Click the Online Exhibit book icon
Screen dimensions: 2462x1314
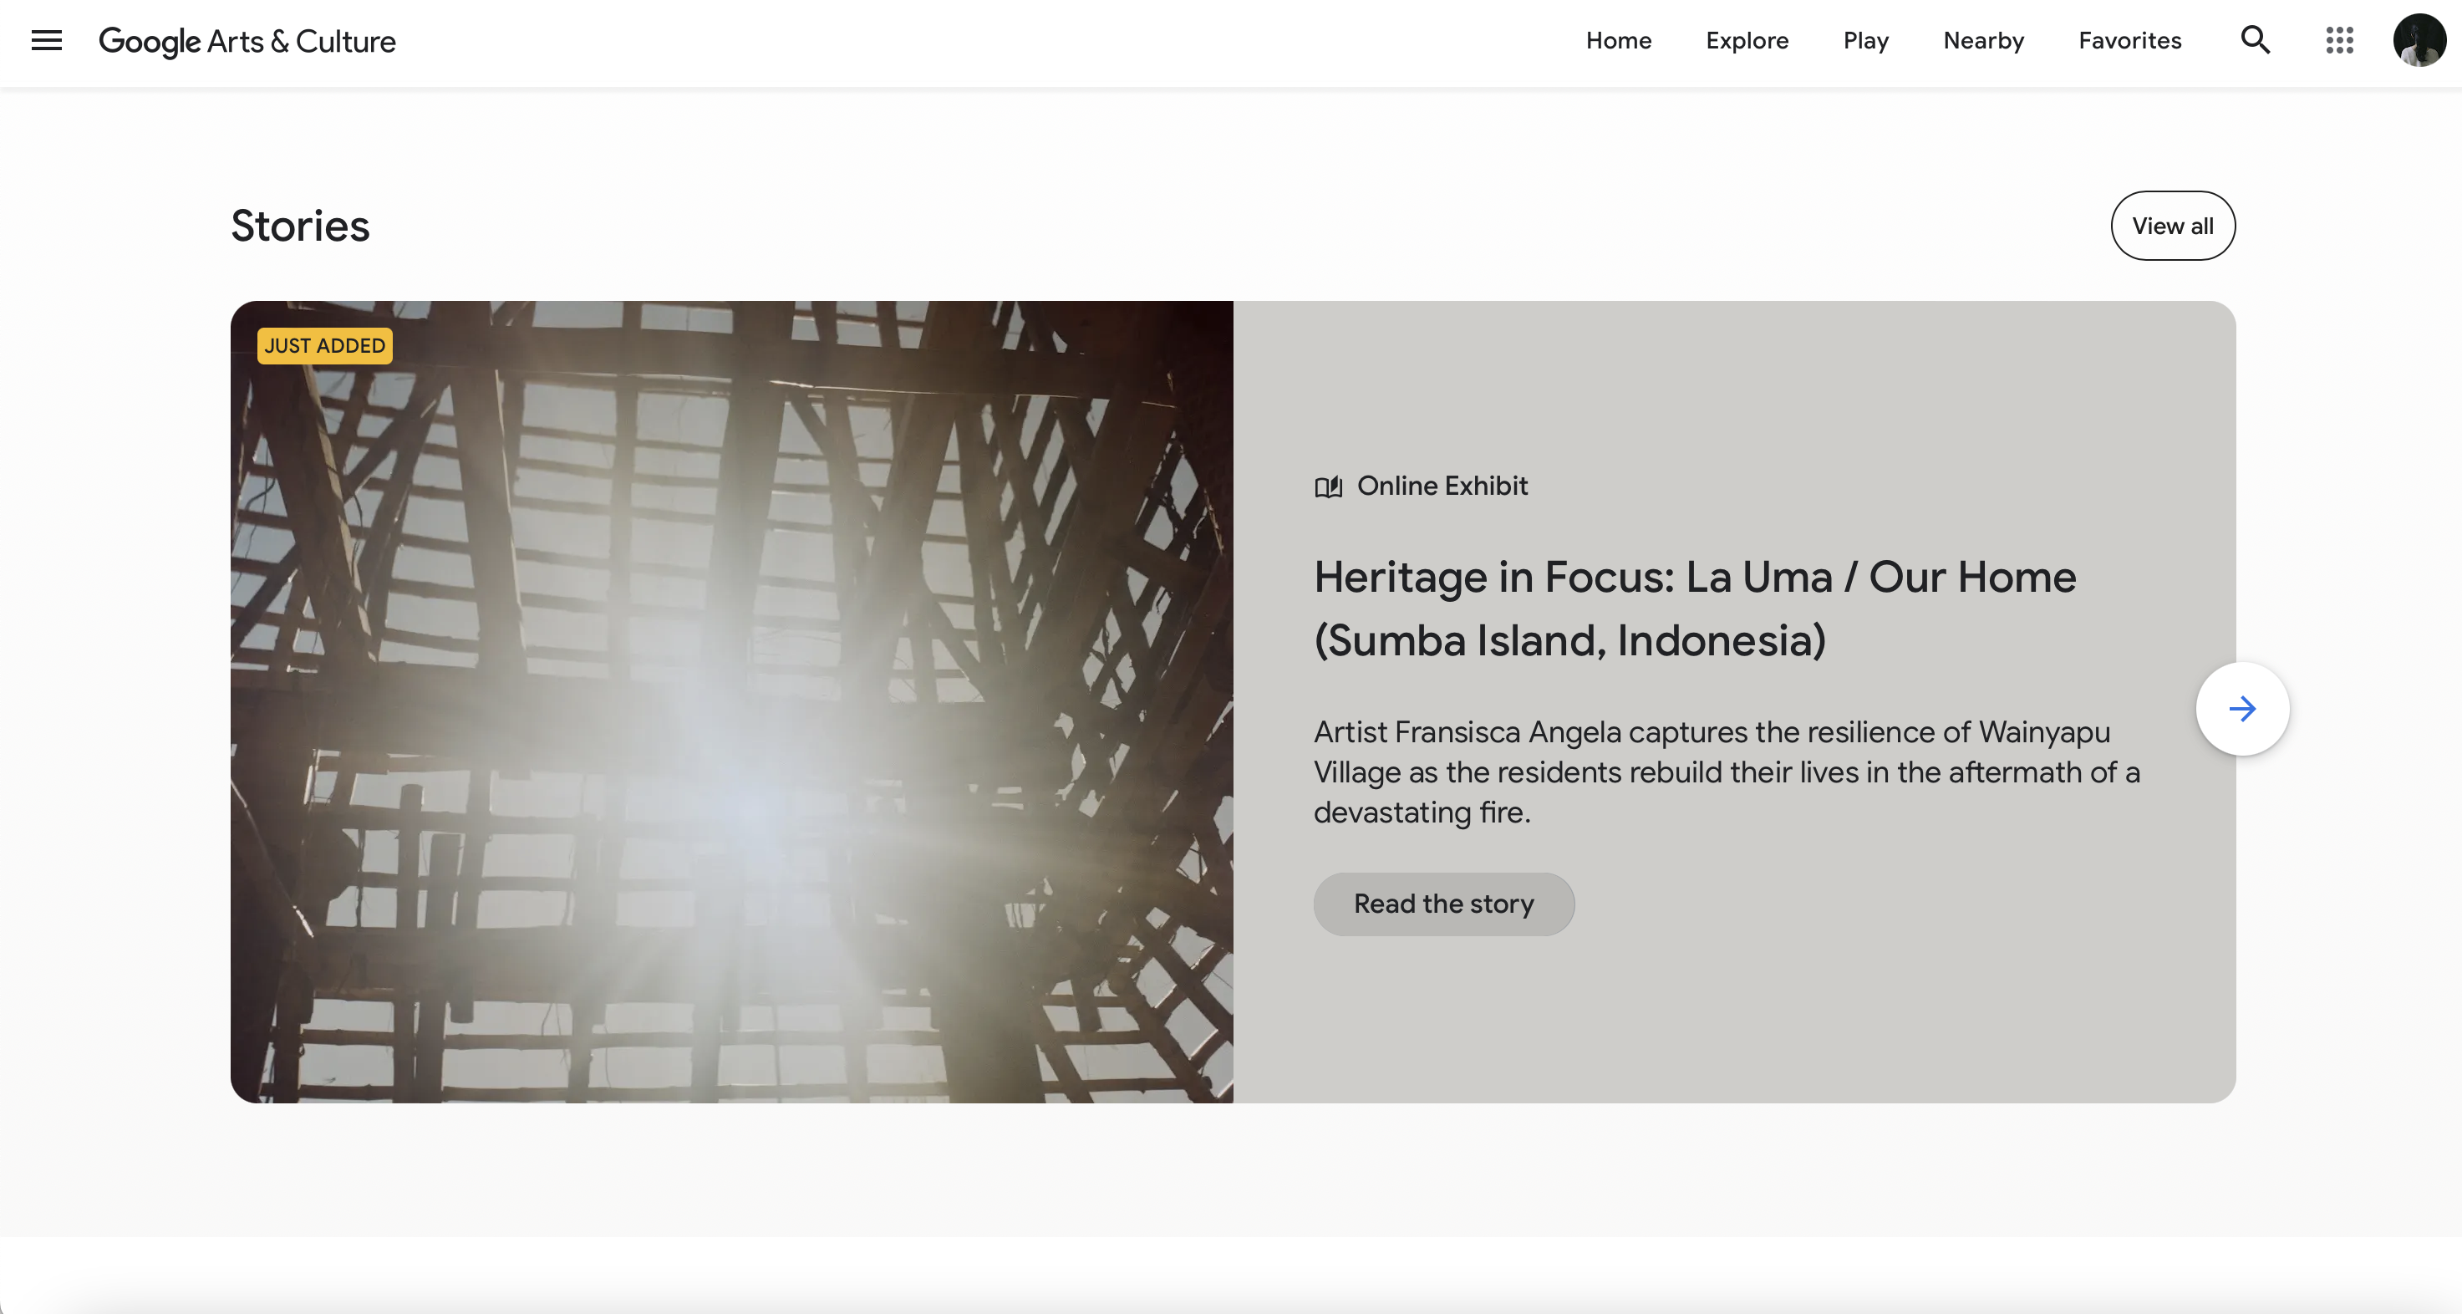point(1328,487)
